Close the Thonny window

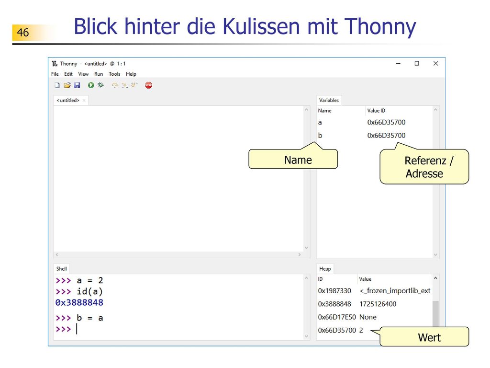coord(435,64)
